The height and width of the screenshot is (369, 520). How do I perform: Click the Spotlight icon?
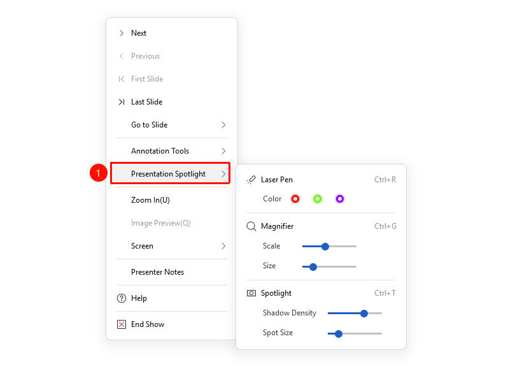point(251,293)
